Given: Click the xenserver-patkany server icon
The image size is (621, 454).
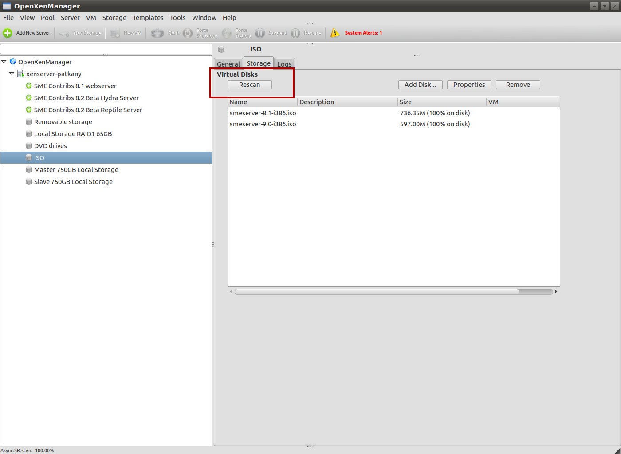Looking at the screenshot, I should pos(20,74).
